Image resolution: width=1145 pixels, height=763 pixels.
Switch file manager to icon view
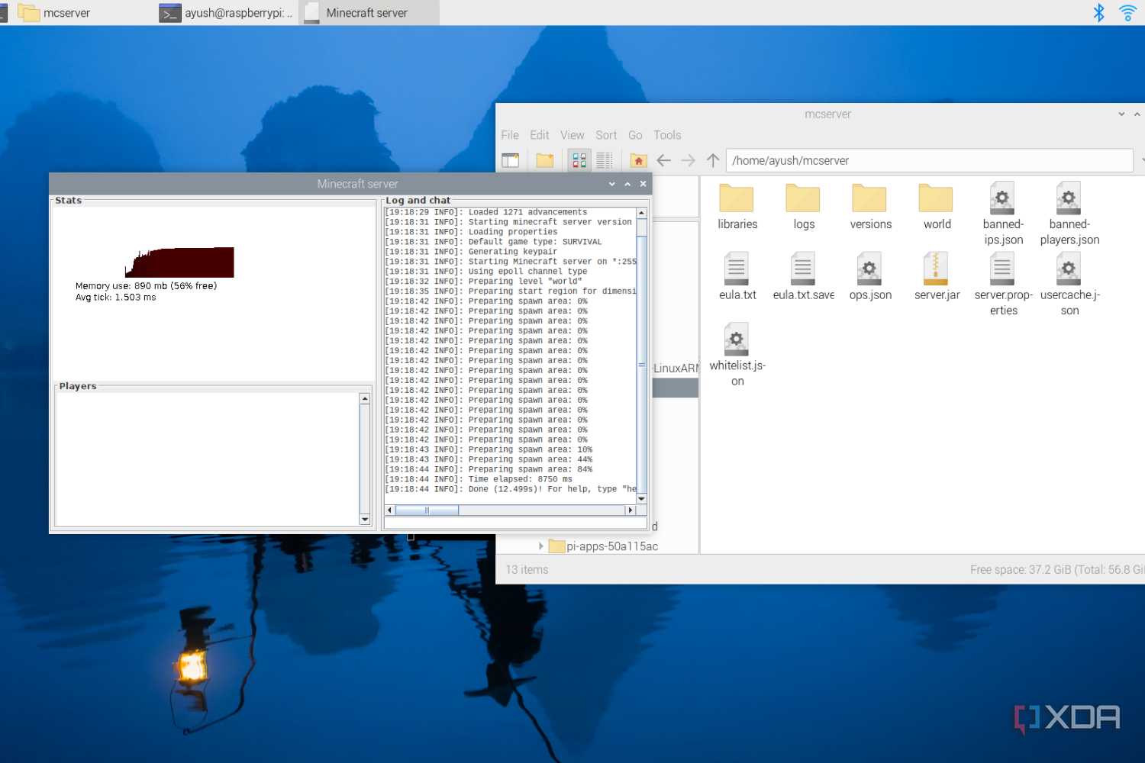(579, 160)
